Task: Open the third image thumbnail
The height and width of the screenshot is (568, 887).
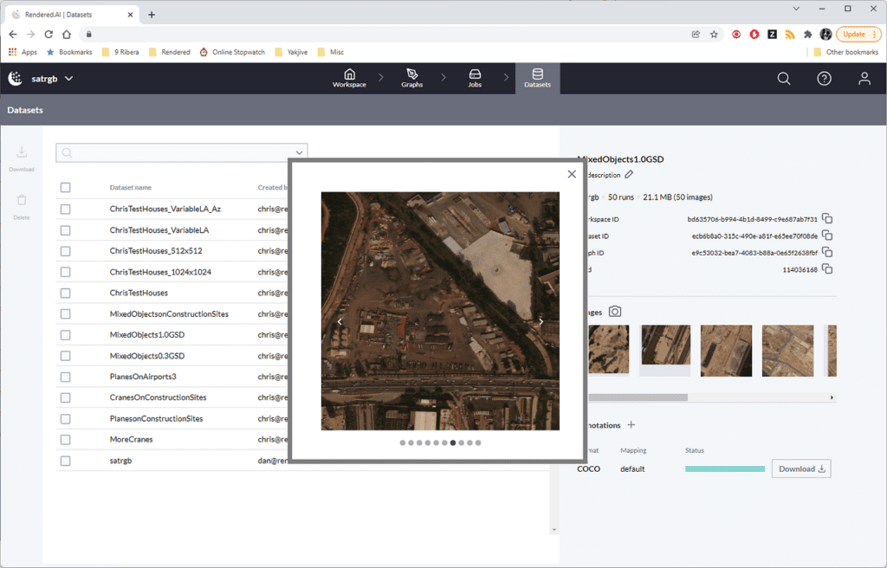Action: [726, 350]
